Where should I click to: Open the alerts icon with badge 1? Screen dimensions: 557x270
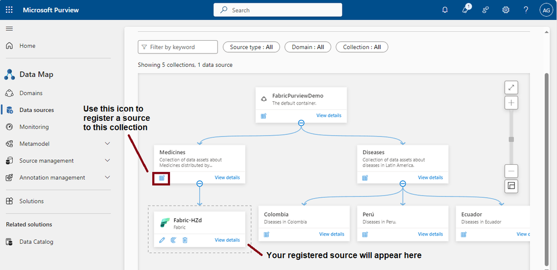[x=466, y=9]
